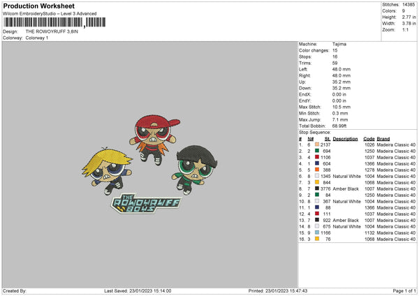Click the orange swatch beside 388 stitches
The width and height of the screenshot is (419, 296).
(317, 170)
